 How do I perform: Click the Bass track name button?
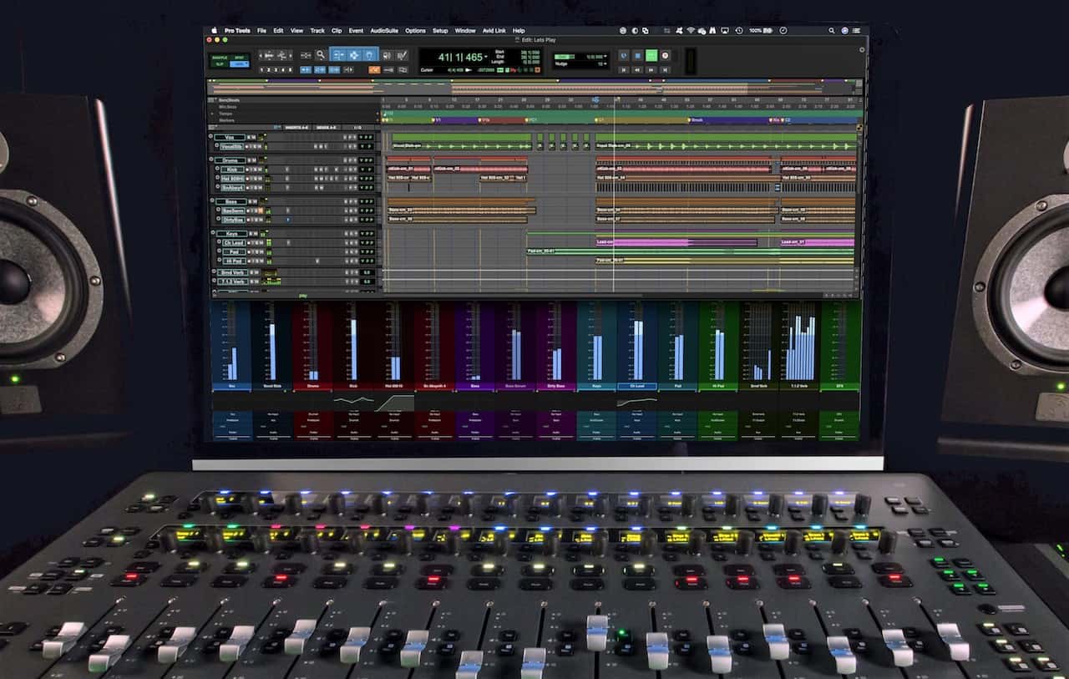pos(230,201)
